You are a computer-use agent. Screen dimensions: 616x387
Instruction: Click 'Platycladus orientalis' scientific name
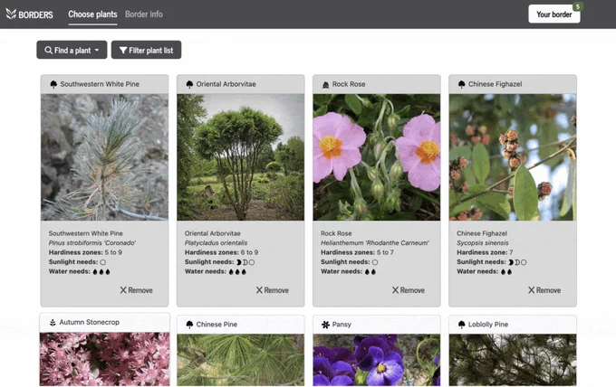[217, 243]
